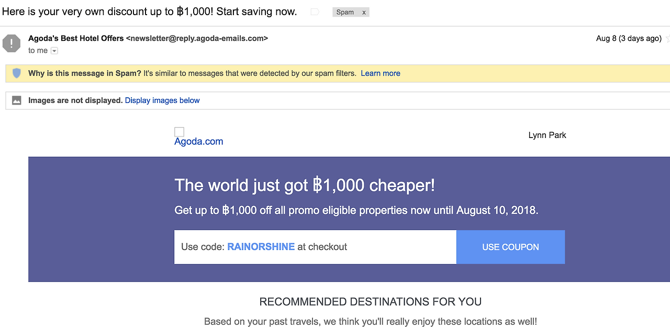Click the email subject line heading
Viewport: 670px width, 332px height.
(x=150, y=12)
